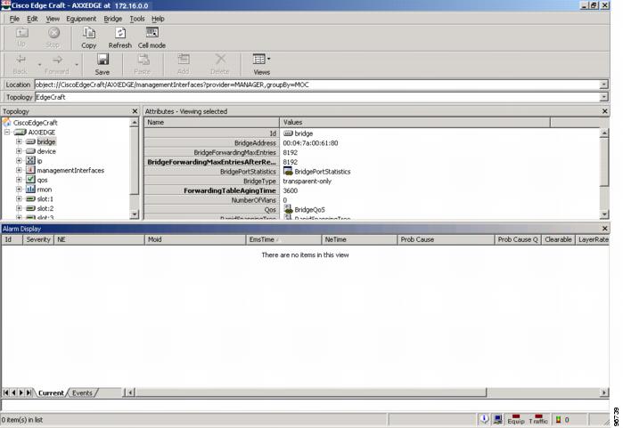Expand the qos tree node
This screenshot has height=428, width=623.
19,180
